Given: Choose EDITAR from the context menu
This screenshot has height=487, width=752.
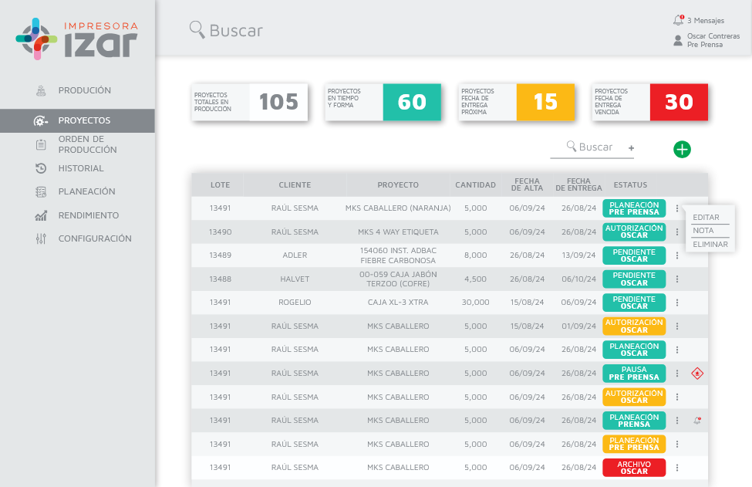Looking at the screenshot, I should 706,218.
